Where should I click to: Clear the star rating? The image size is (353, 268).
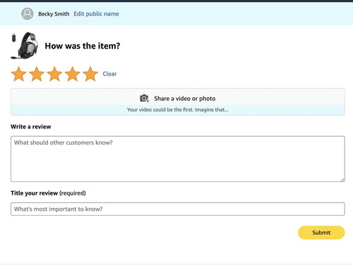[109, 74]
